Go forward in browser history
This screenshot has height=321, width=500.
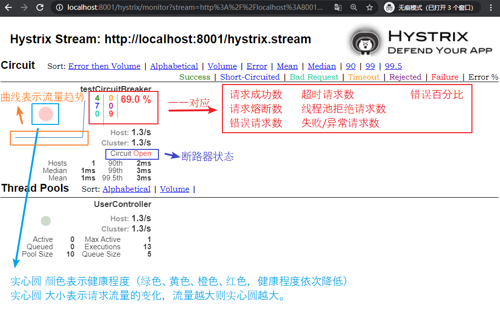click(x=24, y=7)
